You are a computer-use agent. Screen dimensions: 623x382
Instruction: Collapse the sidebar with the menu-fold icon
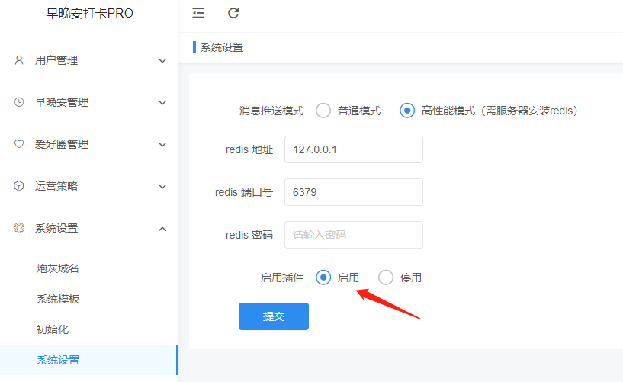point(197,13)
